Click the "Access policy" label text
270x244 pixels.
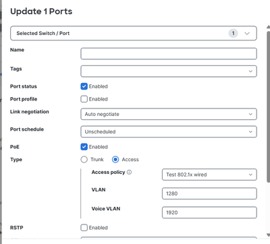click(x=108, y=173)
